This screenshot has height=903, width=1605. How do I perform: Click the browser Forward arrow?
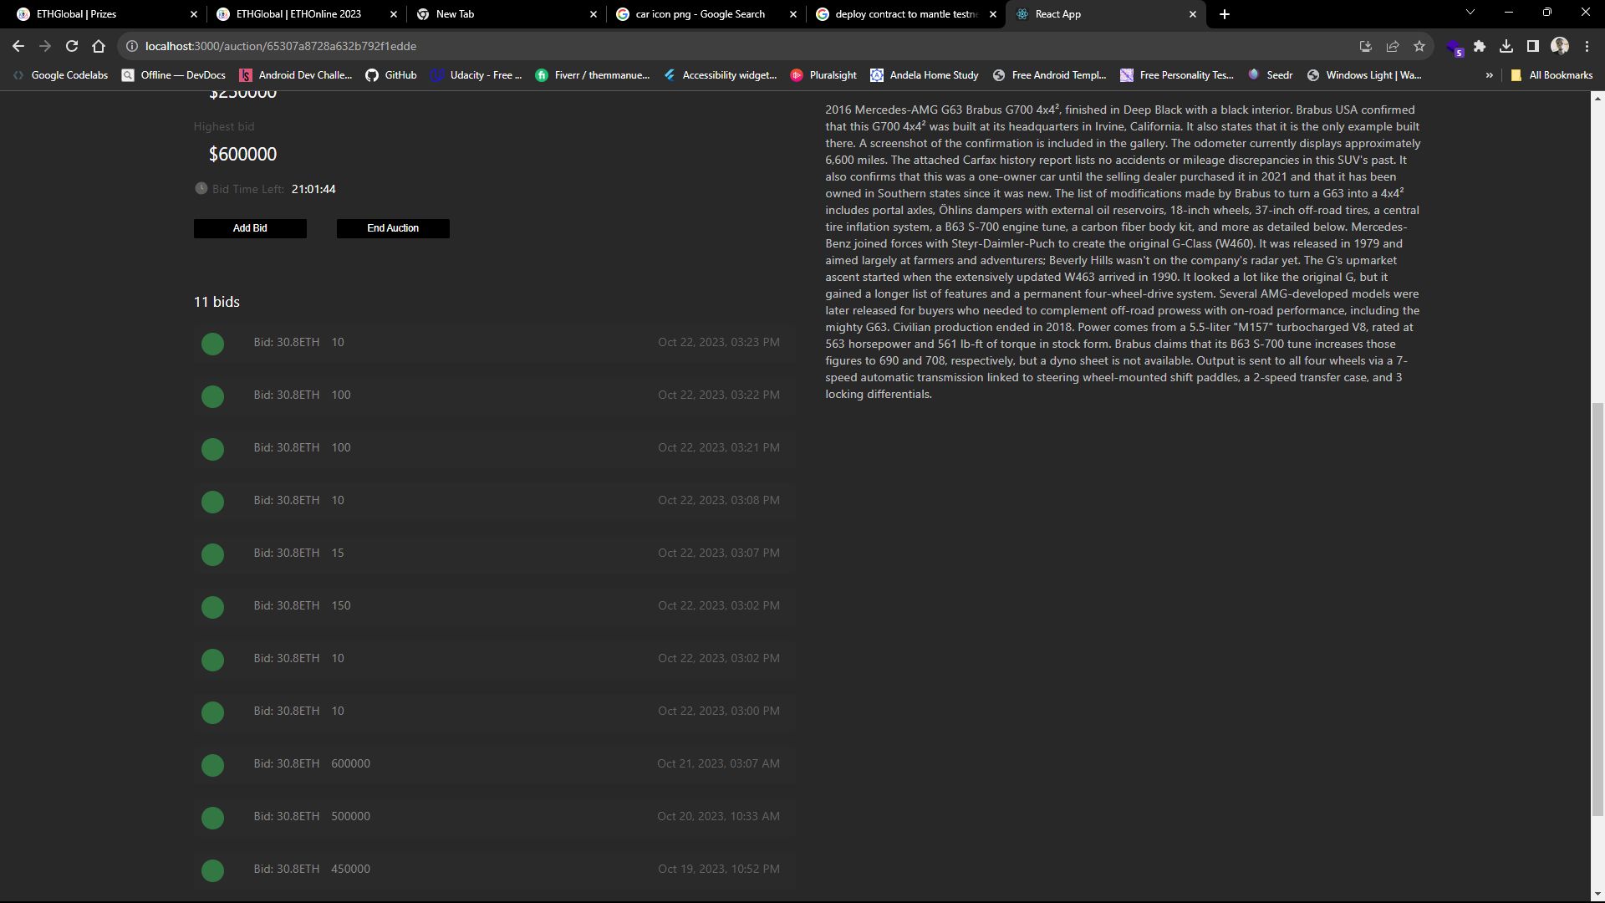(45, 46)
